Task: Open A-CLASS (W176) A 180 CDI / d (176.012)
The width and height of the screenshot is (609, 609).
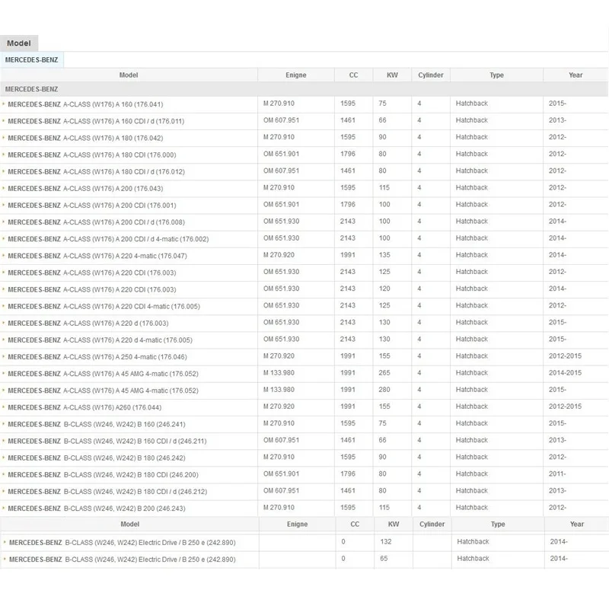Action: pyautogui.click(x=96, y=172)
